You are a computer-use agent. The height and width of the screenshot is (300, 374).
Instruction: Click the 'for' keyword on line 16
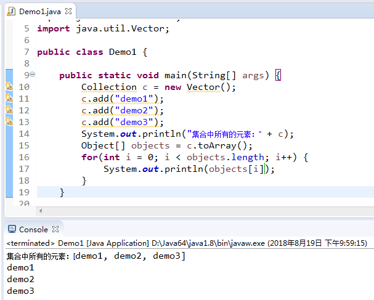click(90, 157)
